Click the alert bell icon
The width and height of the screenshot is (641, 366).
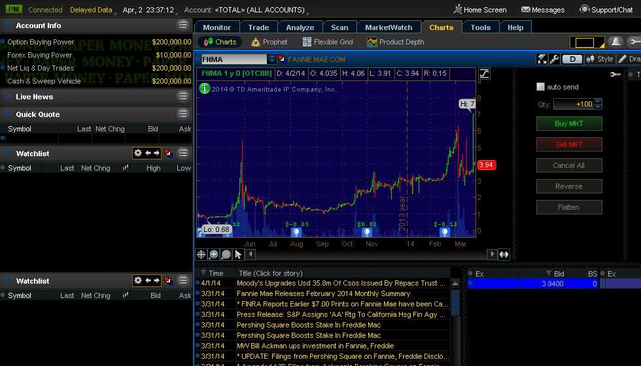pos(615,42)
